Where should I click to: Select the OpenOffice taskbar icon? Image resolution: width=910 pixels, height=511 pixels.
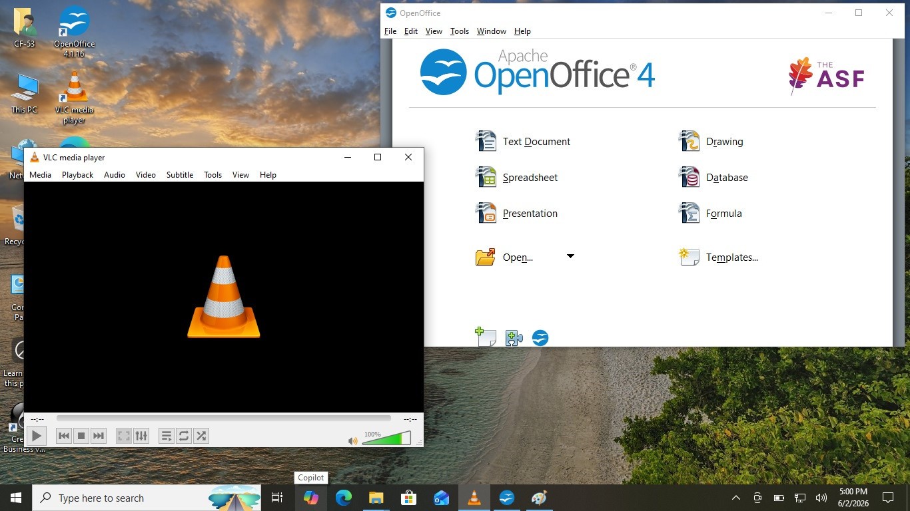[507, 498]
